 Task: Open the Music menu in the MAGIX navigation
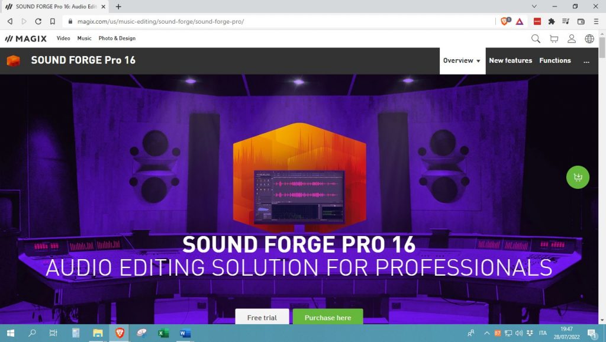[x=83, y=38]
